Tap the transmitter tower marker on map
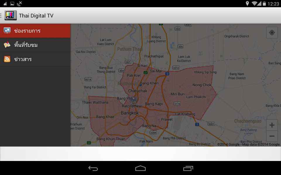Viewport: 281px width, 175px height. pyautogui.click(x=133, y=101)
